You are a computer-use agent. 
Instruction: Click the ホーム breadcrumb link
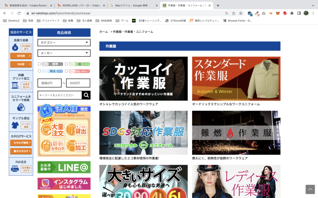coord(104,32)
